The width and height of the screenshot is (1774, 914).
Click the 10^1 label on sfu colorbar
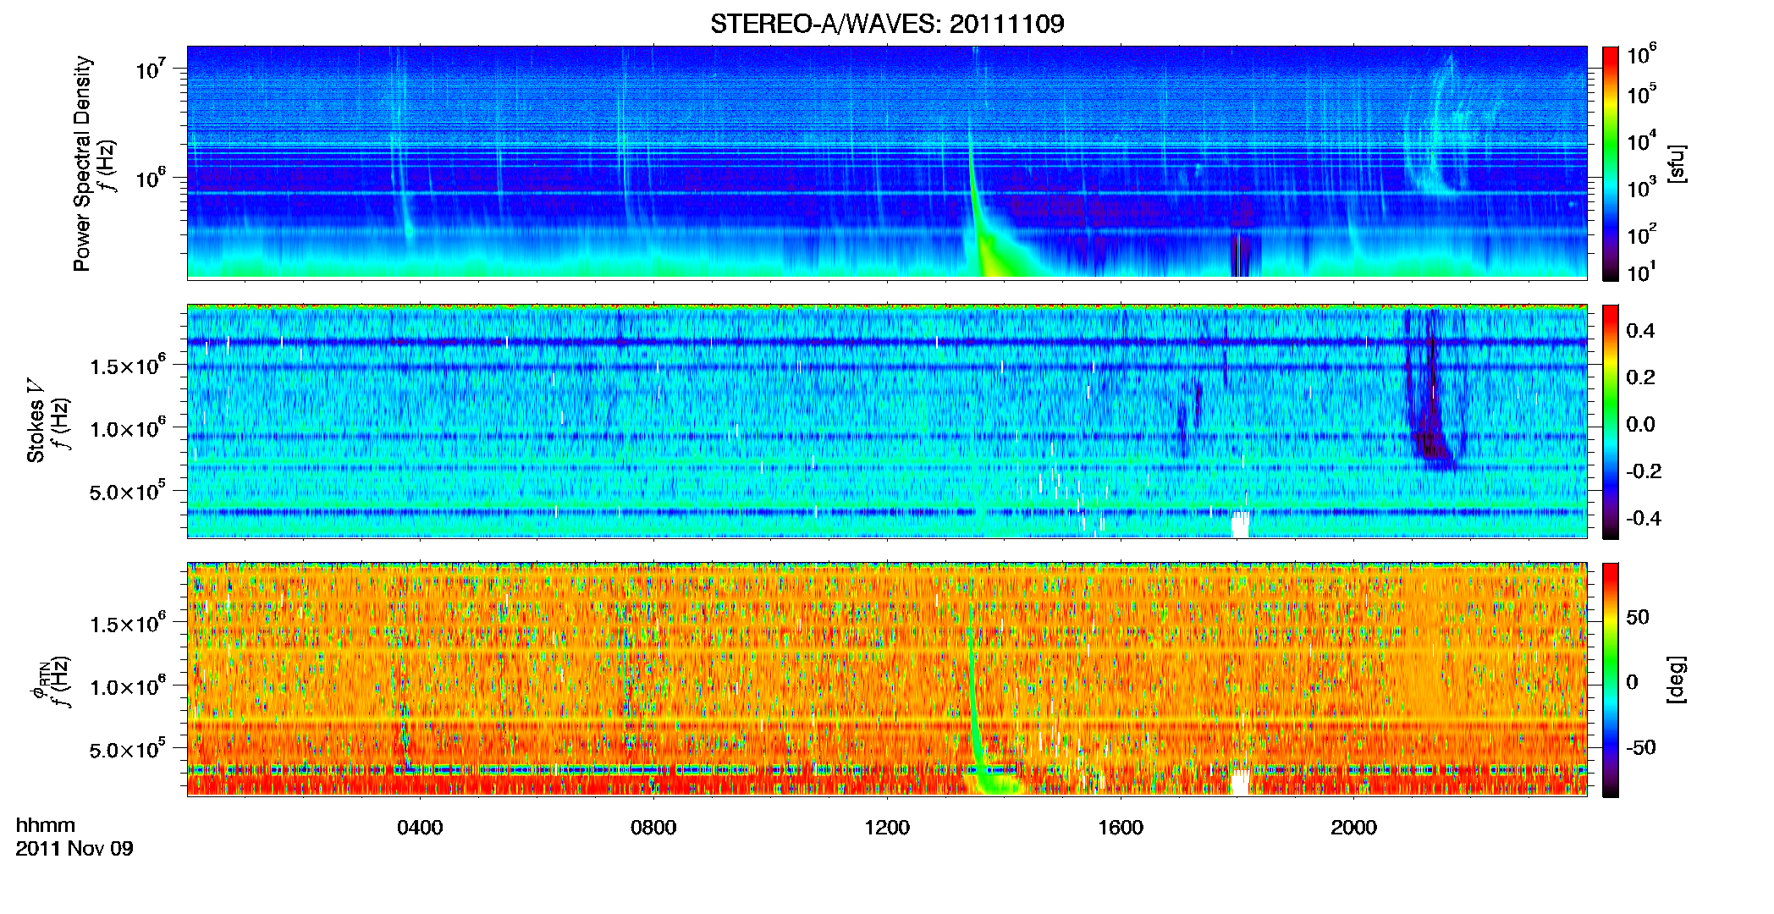[x=1642, y=272]
